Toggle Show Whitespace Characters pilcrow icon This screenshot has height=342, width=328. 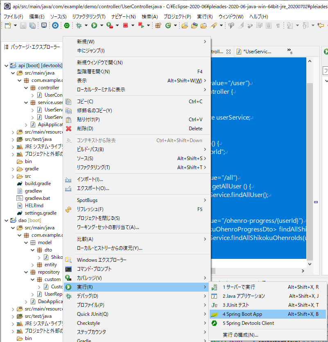click(278, 26)
